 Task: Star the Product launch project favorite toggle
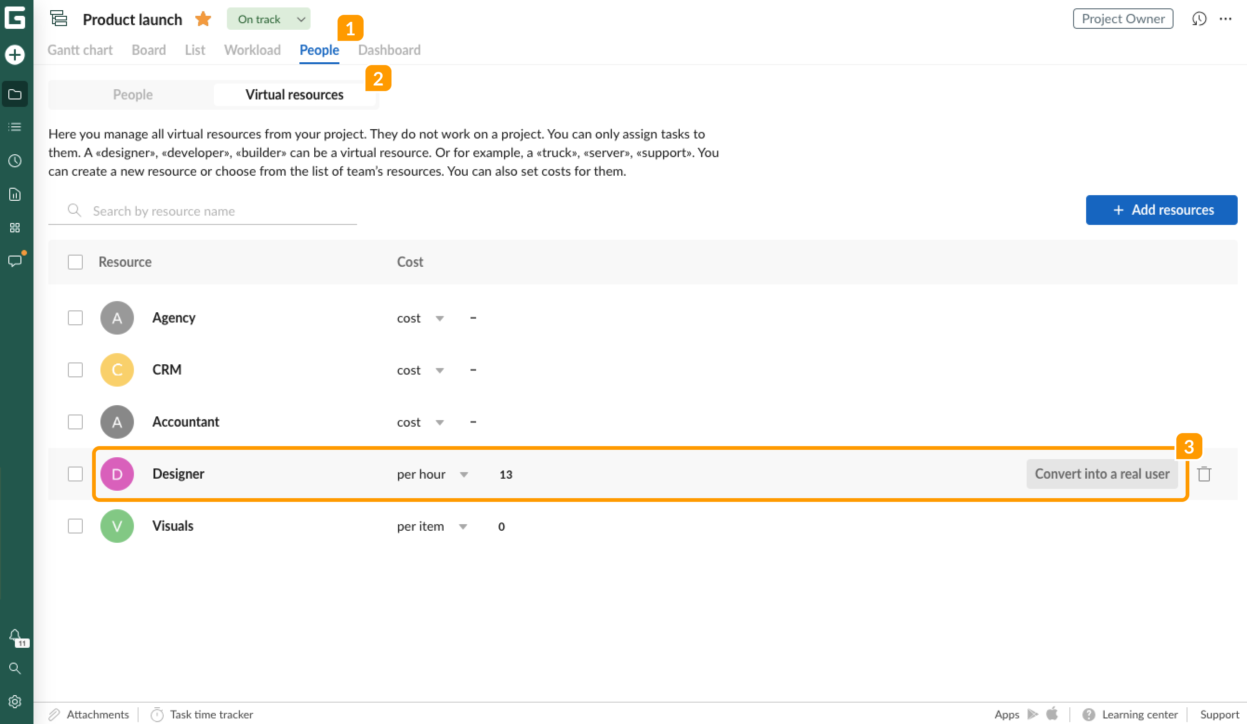(202, 19)
